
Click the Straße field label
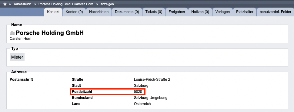[x=77, y=80]
